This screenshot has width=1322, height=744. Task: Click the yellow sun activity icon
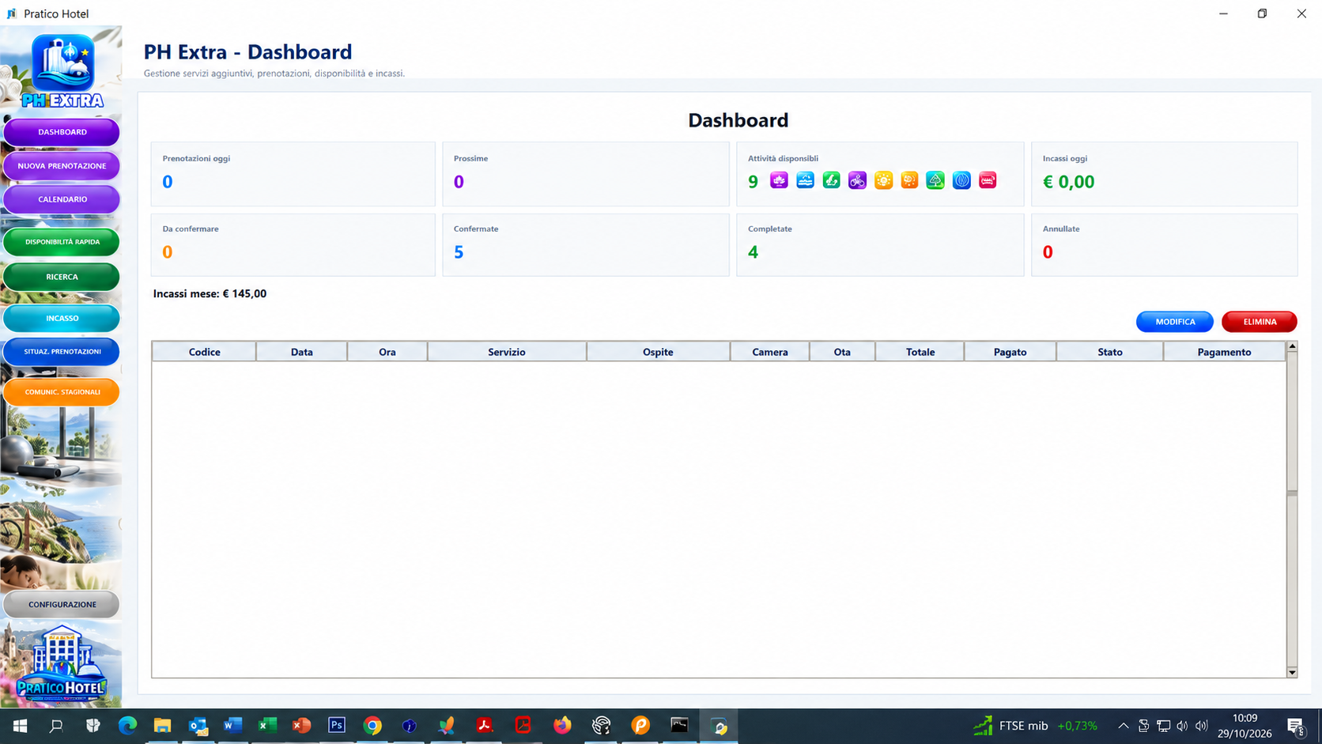883,180
